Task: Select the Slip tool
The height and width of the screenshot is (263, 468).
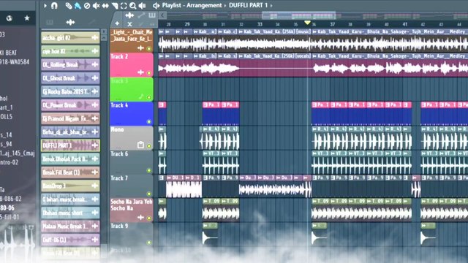Action: [105, 6]
